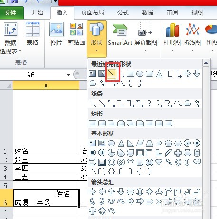Select the double-arrow line under 线条

pyautogui.click(x=112, y=103)
